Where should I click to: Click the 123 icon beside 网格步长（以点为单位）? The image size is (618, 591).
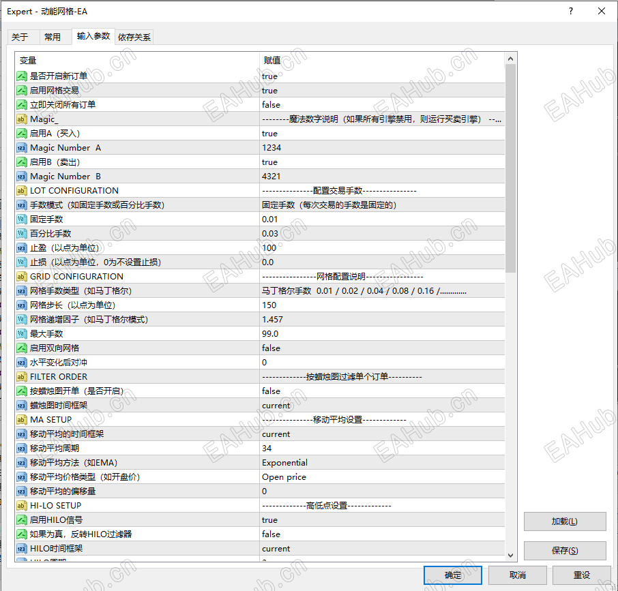(21, 305)
